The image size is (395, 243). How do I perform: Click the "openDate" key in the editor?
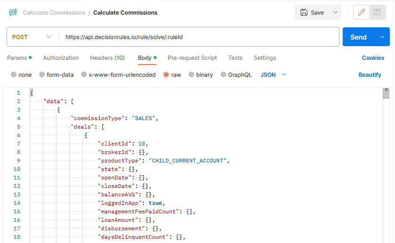115,178
